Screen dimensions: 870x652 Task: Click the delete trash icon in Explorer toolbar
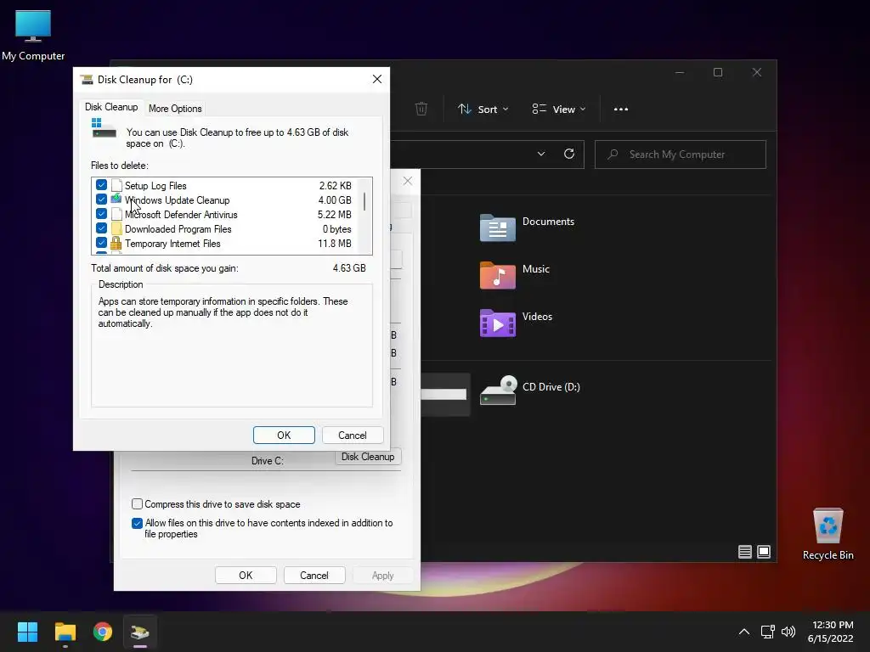[x=421, y=109]
